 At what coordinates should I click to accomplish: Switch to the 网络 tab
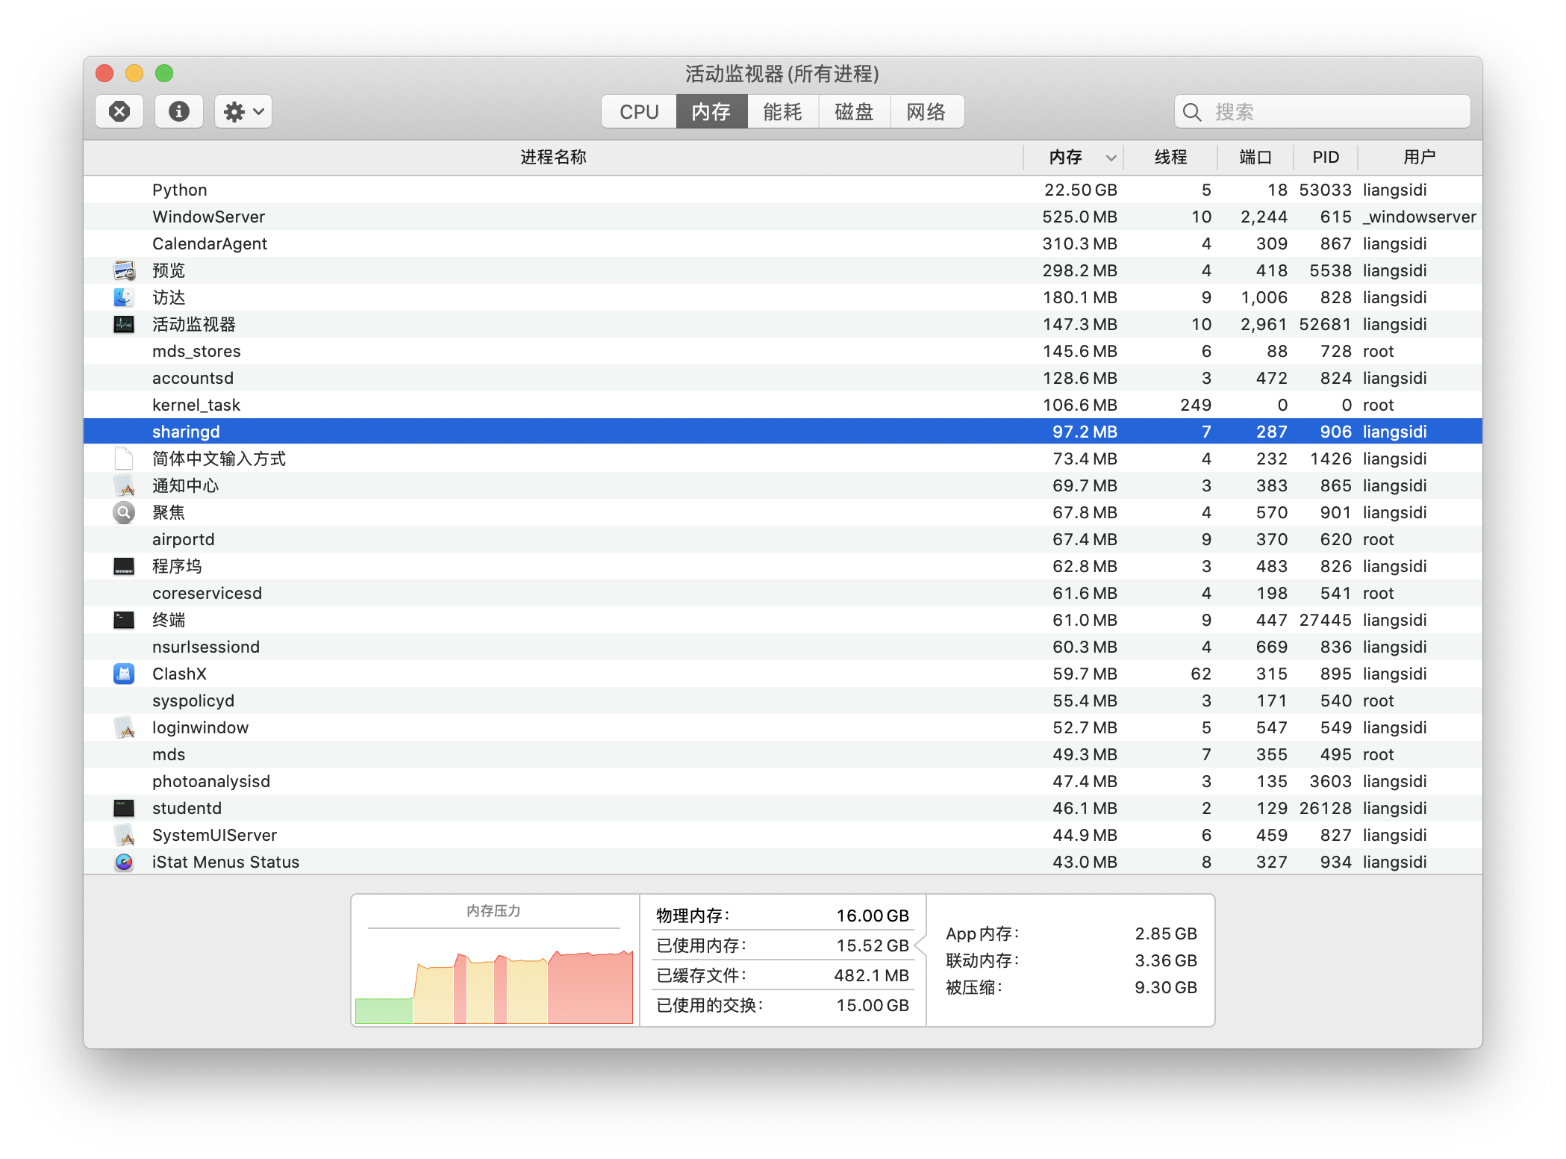point(926,112)
